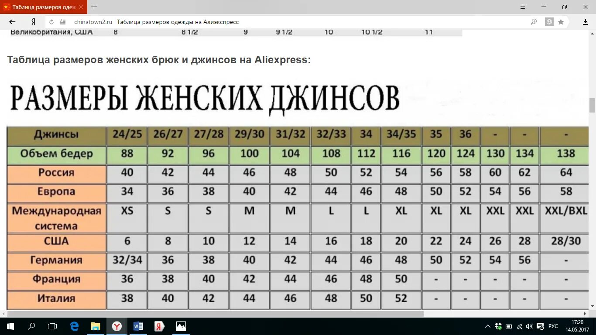Launch Microsoft Edge from the taskbar
596x335 pixels.
click(74, 326)
